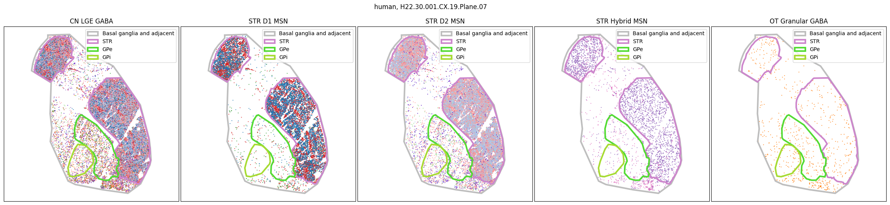Click the GPe swatch in STR D1 MSN legend
The image size is (890, 205).
(269, 50)
